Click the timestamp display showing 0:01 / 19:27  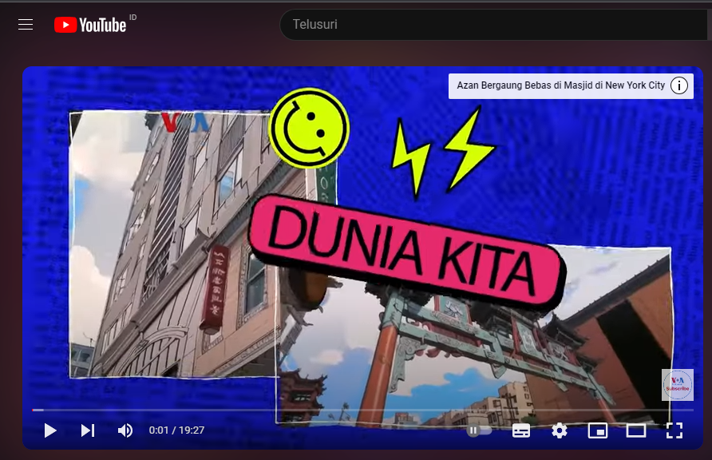pos(176,430)
